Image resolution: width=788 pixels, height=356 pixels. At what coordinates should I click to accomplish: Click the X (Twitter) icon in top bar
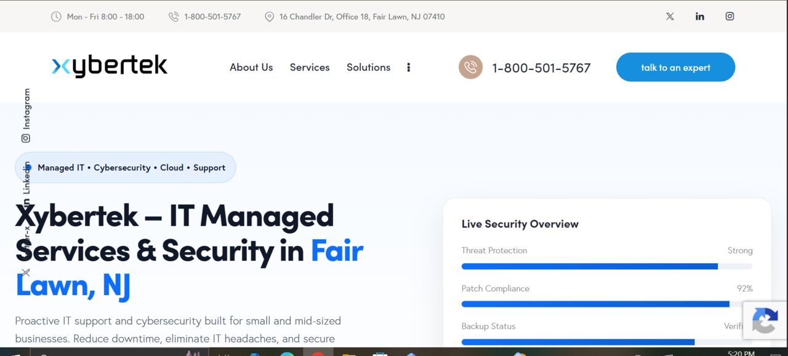pyautogui.click(x=670, y=17)
